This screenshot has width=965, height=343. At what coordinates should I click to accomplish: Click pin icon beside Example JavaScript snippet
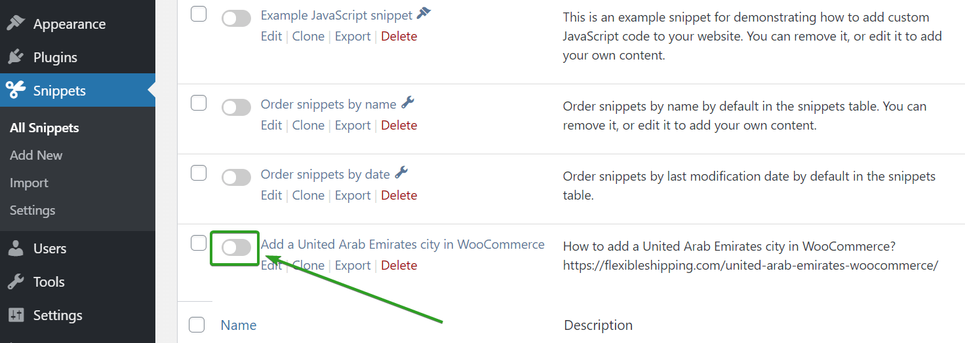[424, 14]
